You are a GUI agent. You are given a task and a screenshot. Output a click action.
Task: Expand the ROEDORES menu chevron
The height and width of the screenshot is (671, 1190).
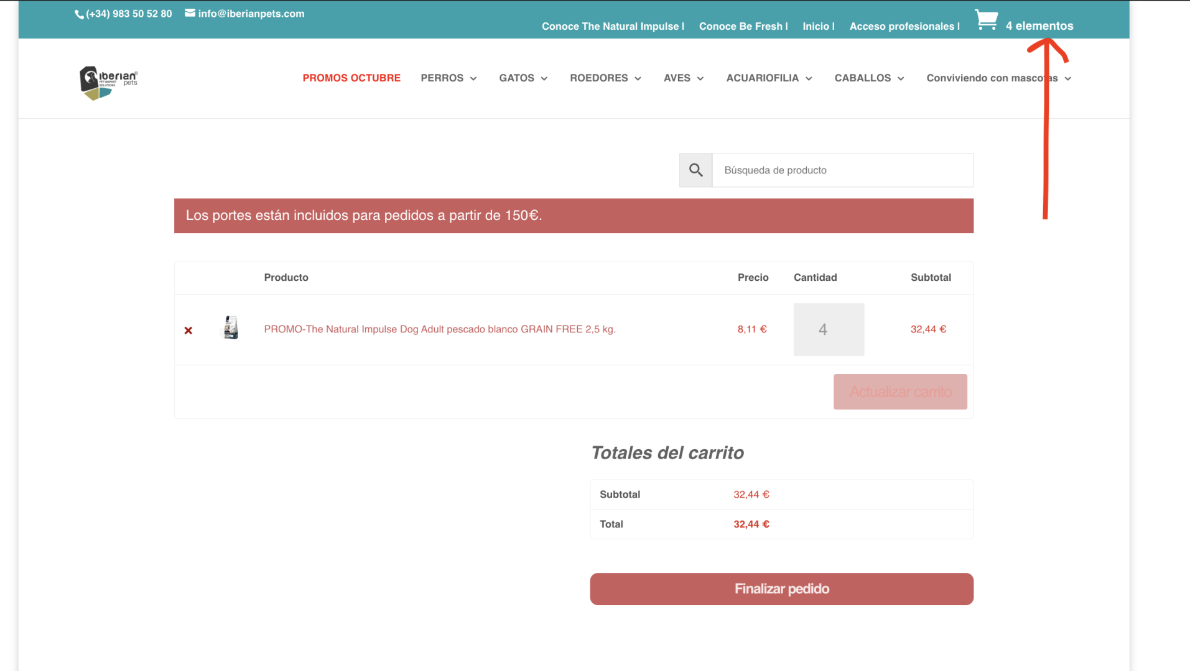click(x=638, y=79)
